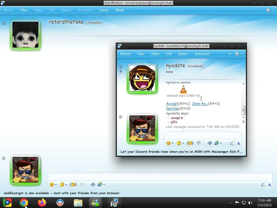Open Firefox from taskbar
The image size is (277, 208).
[42, 203]
